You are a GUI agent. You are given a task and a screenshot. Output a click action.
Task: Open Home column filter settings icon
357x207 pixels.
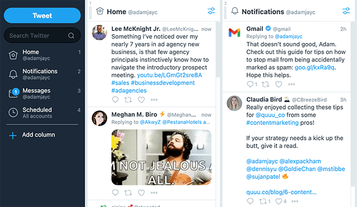click(x=211, y=11)
